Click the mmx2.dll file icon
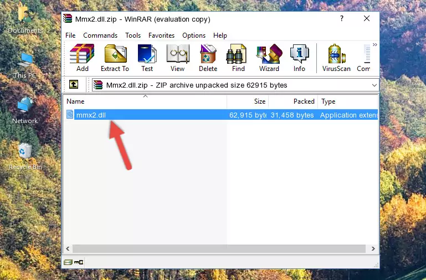 (70, 114)
